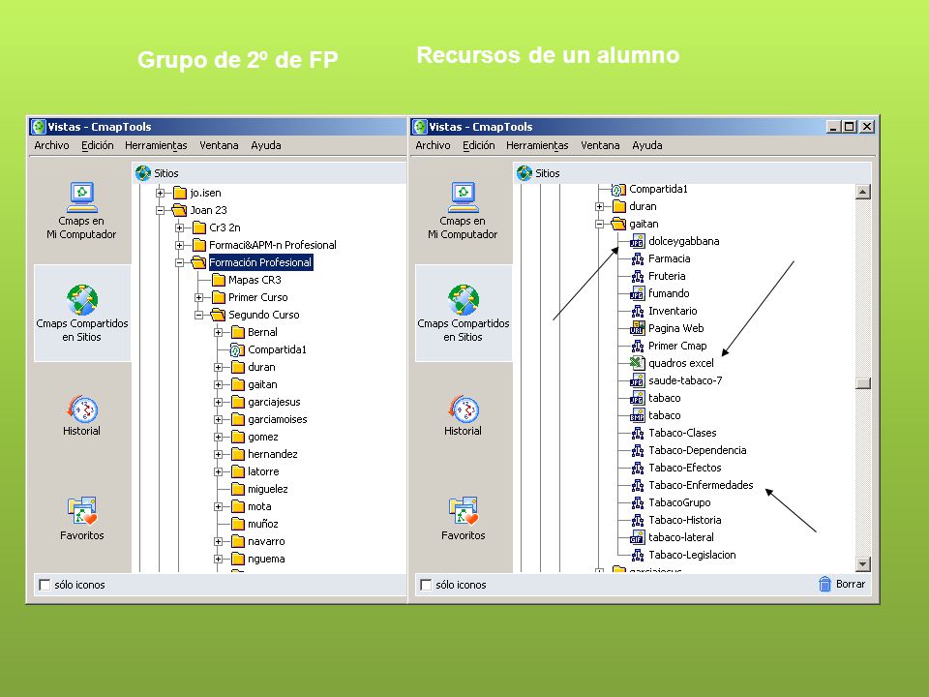Open Historial in the right window
Screen dimensions: 929x697
(x=463, y=415)
